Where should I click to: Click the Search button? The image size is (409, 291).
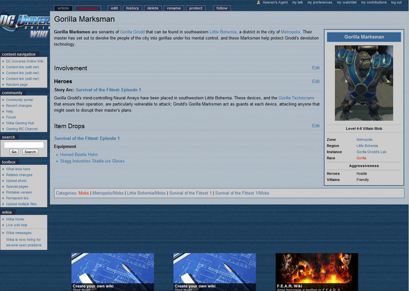pyautogui.click(x=30, y=152)
